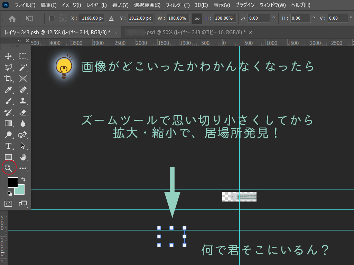
Task: Select the Crop tool
Action: point(9,78)
